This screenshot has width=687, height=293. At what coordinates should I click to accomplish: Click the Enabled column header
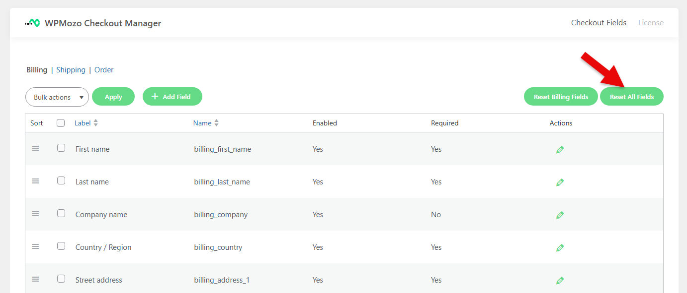(x=325, y=123)
